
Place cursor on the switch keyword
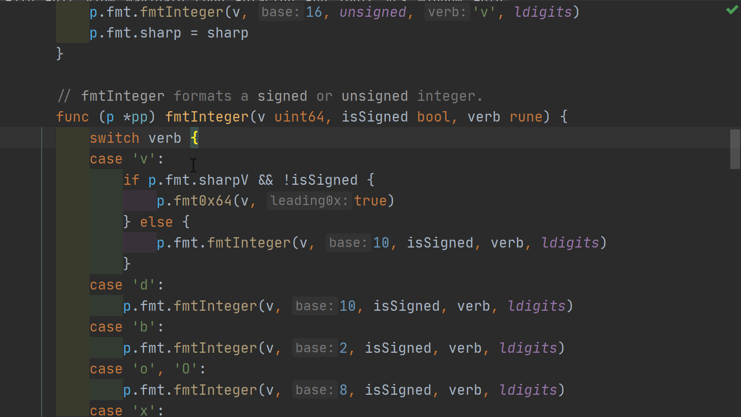pyautogui.click(x=114, y=138)
